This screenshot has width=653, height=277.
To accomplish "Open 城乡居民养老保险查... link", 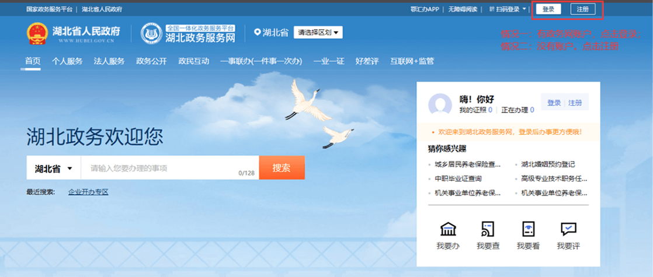I will (467, 164).
